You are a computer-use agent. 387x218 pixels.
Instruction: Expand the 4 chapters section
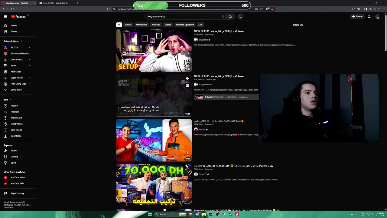coord(226,97)
